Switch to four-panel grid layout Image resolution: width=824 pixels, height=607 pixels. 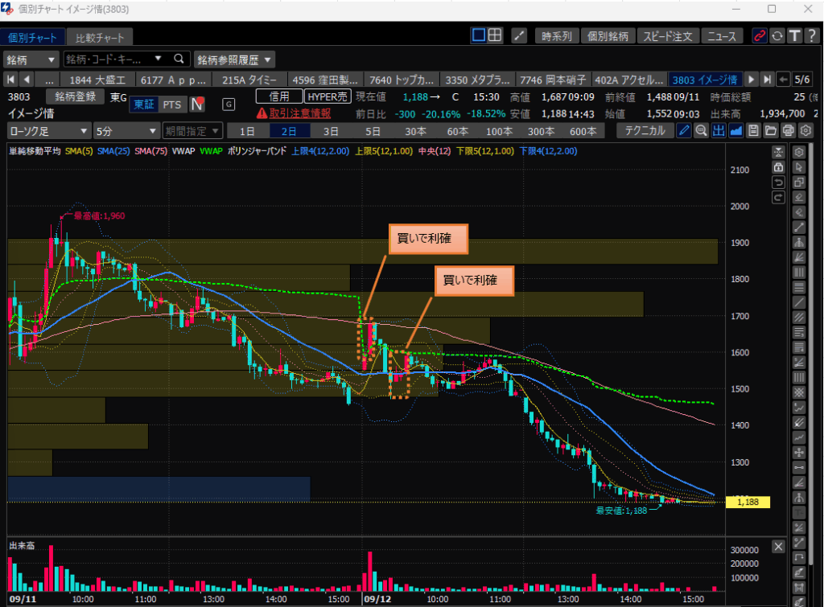496,35
